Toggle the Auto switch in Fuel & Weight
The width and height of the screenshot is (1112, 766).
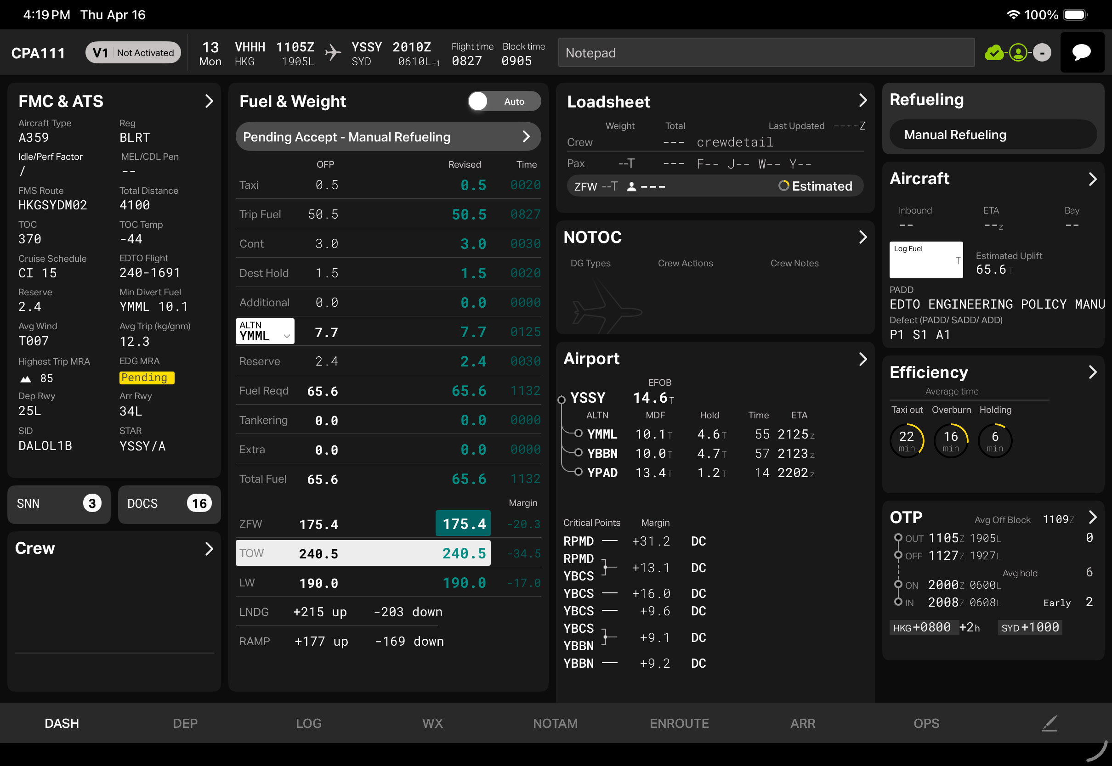pyautogui.click(x=504, y=101)
